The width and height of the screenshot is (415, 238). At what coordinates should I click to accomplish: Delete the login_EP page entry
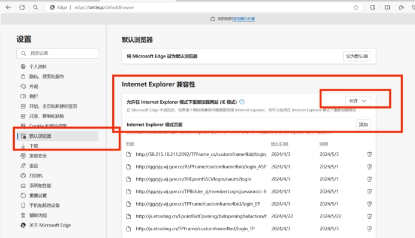tap(369, 204)
